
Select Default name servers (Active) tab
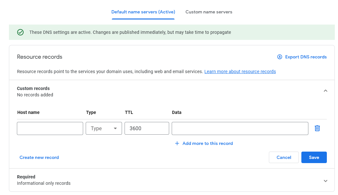(x=143, y=12)
